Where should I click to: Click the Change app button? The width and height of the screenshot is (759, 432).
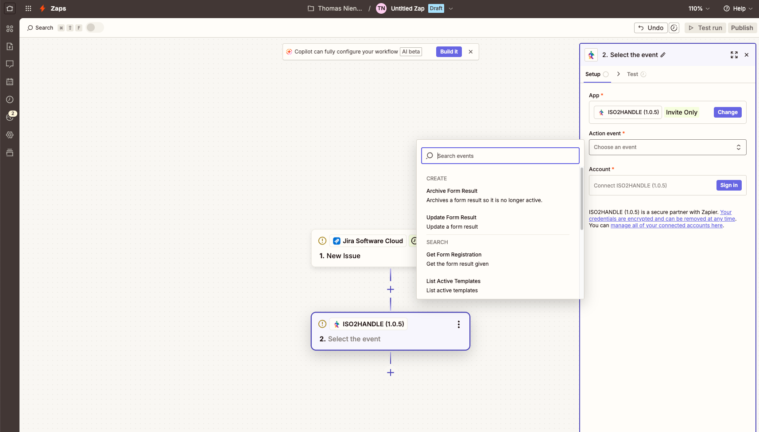click(x=727, y=112)
